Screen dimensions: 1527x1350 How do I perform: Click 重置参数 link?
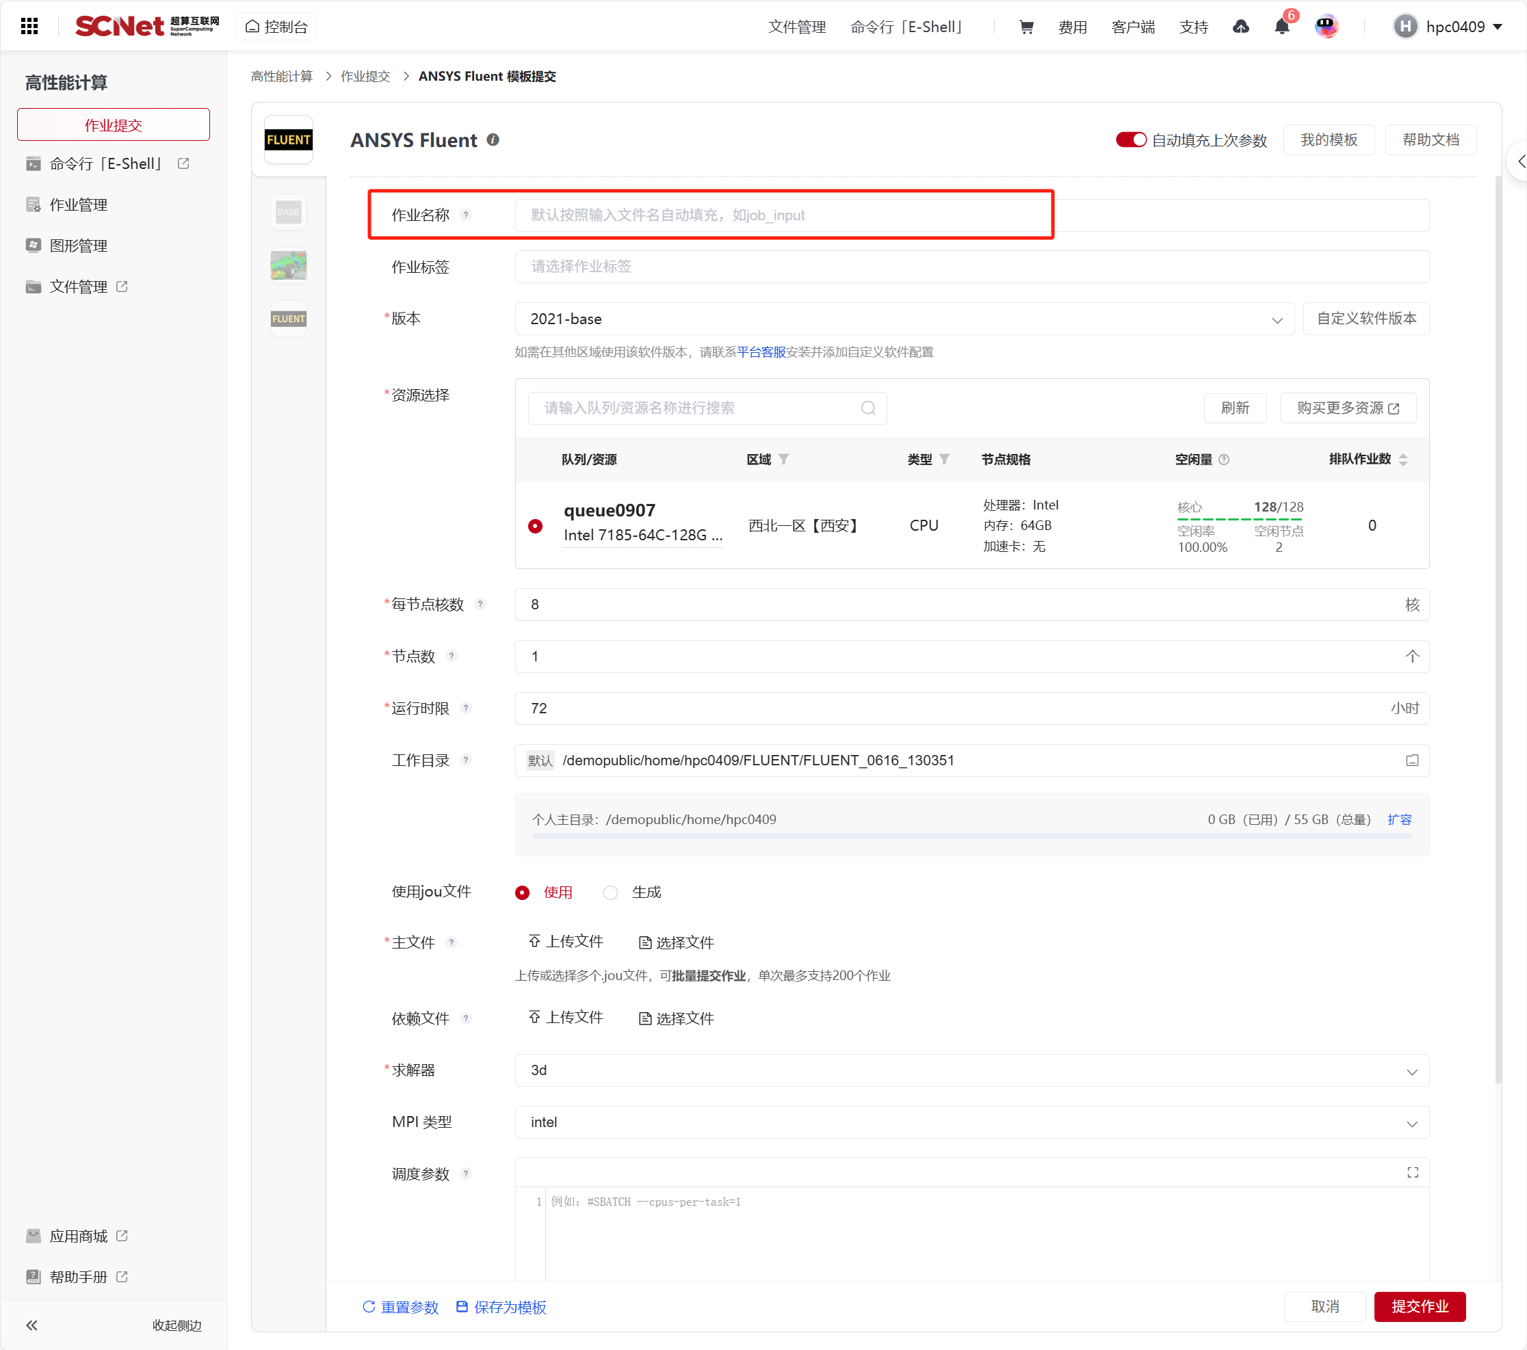(x=401, y=1307)
